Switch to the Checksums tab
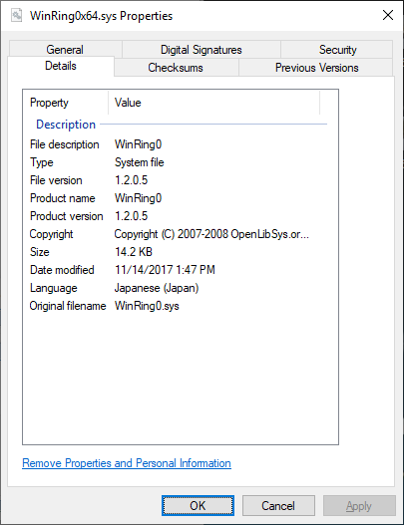The width and height of the screenshot is (404, 525). tap(176, 68)
